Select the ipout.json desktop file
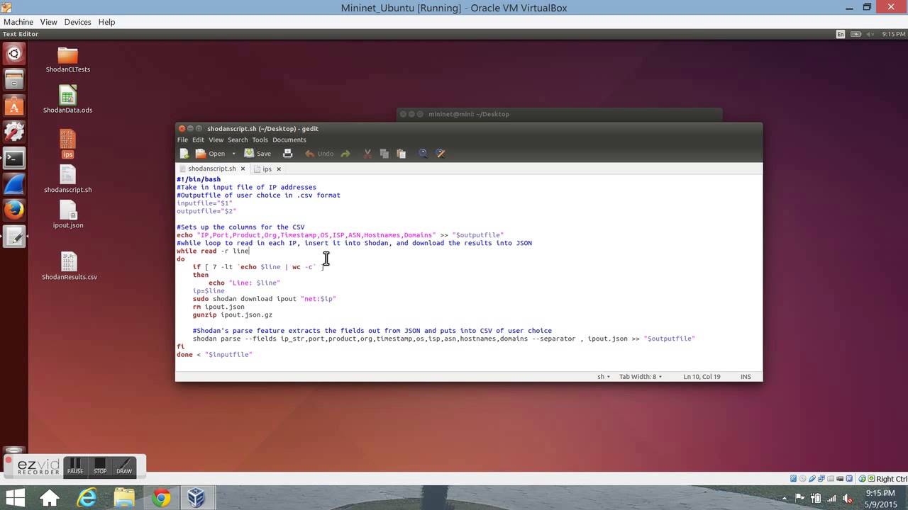The width and height of the screenshot is (908, 510). pyautogui.click(x=67, y=215)
